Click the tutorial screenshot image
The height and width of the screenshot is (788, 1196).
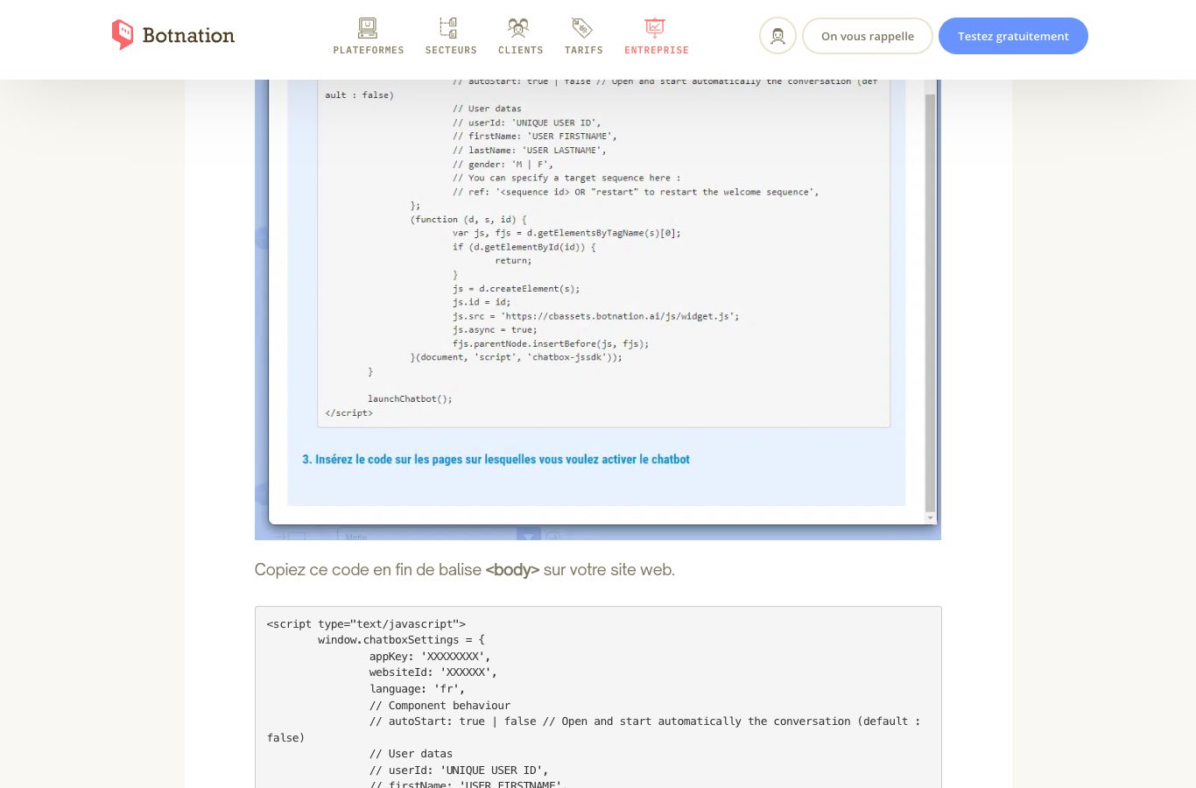click(x=598, y=310)
